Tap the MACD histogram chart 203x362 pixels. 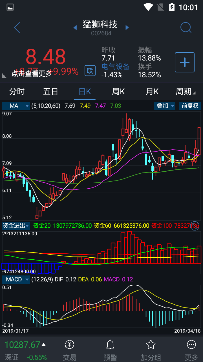[101, 306]
